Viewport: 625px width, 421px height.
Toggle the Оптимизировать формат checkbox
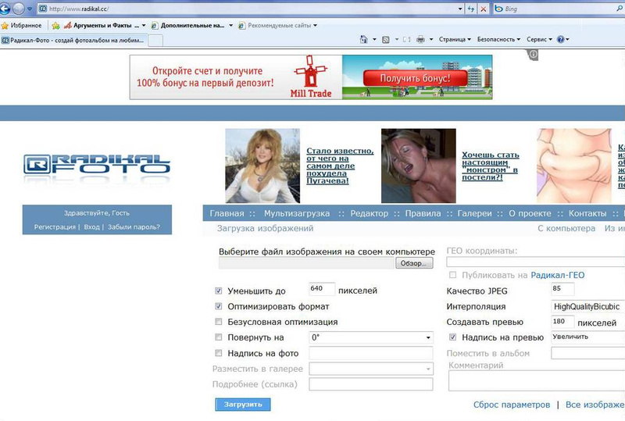(219, 306)
